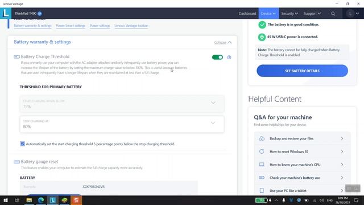Expand the Device menu
The height and width of the screenshot is (205, 364).
coord(268,14)
